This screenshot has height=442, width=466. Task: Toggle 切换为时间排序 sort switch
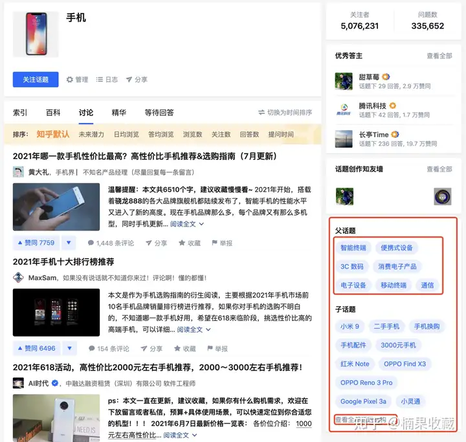(x=285, y=113)
